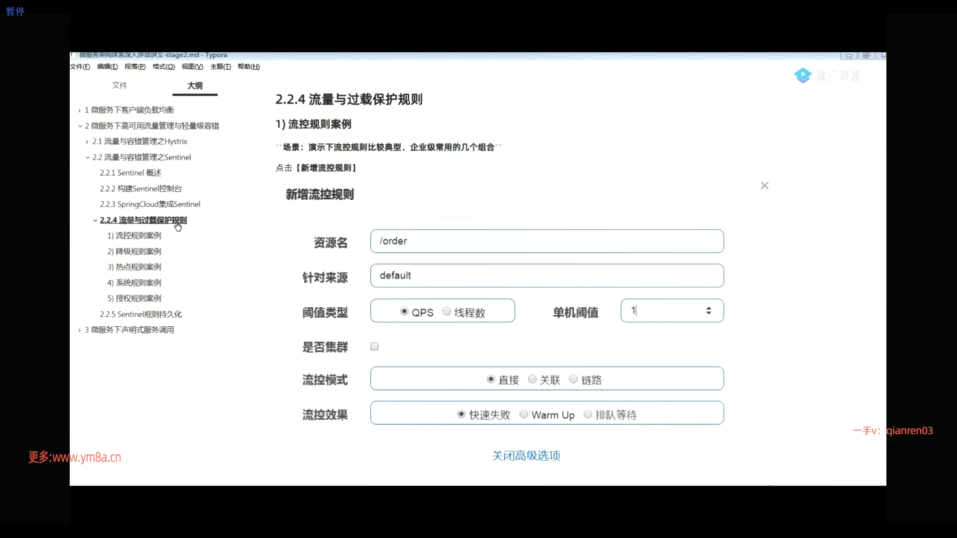Collapse the 2.2 流量与容错管理之Sentinel chevron
This screenshot has width=957, height=538.
coord(88,157)
